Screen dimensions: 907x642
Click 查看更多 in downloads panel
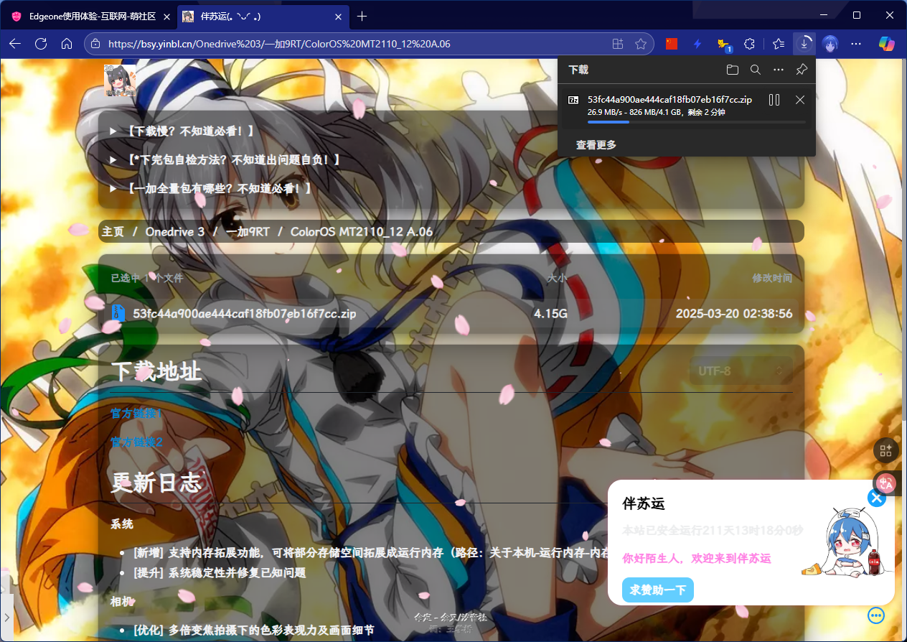click(596, 145)
